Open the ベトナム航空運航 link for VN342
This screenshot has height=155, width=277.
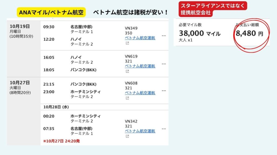tap(140, 131)
